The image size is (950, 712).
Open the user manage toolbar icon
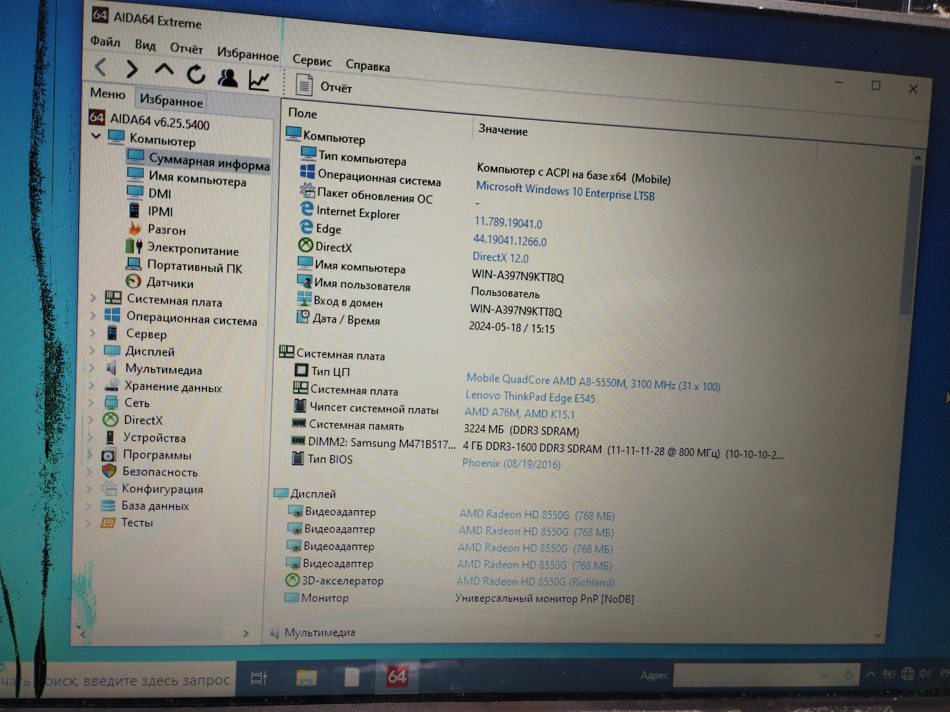228,78
